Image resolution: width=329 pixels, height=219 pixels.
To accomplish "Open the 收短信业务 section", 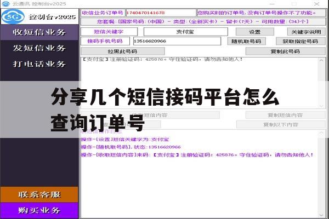I will pos(39,32).
